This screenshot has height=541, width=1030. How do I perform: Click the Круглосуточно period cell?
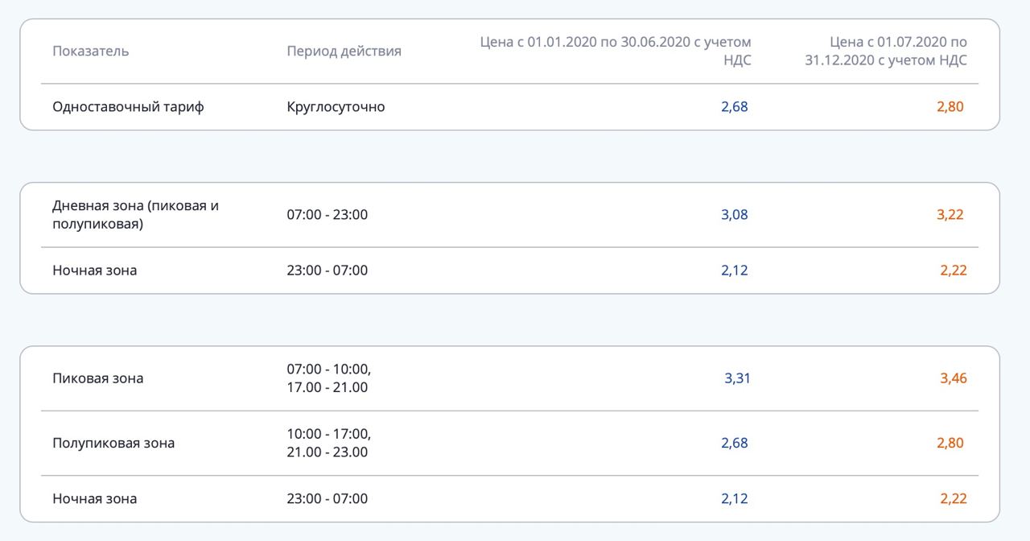tap(336, 106)
